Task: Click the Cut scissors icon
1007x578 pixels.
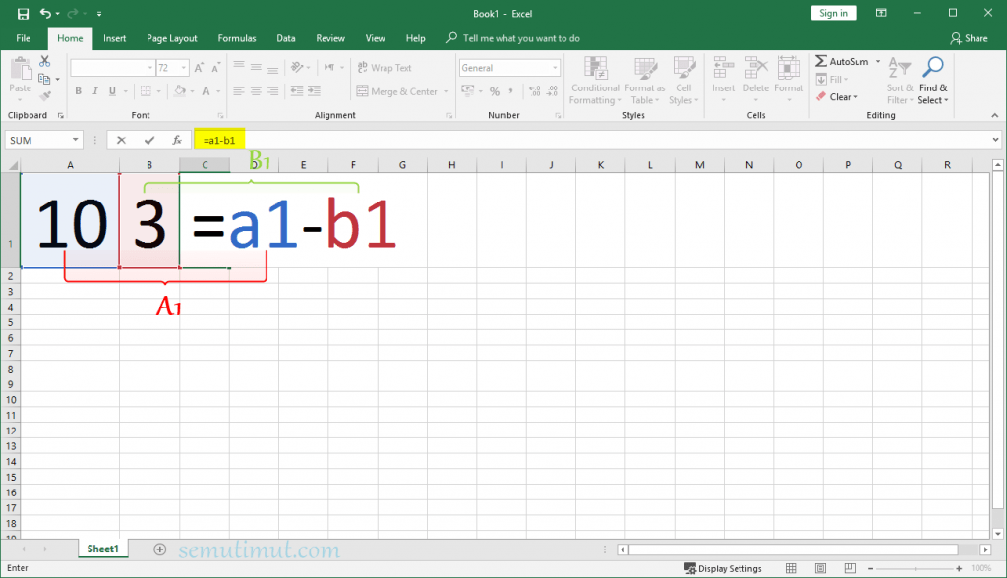Action: click(x=44, y=62)
